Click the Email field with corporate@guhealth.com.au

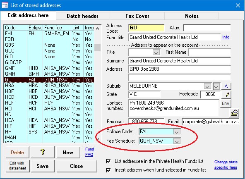[x=211, y=122]
